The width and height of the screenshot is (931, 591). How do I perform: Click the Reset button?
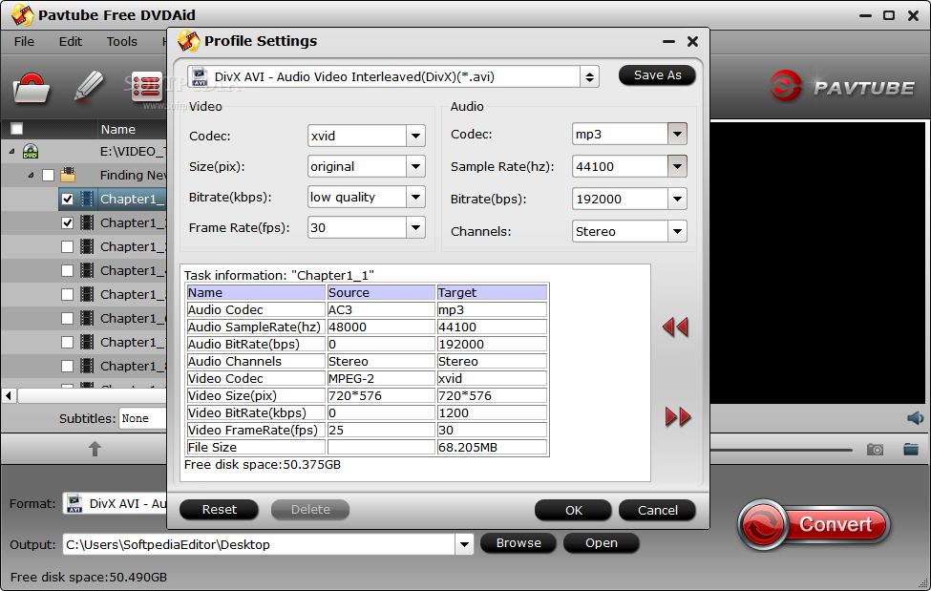click(219, 510)
